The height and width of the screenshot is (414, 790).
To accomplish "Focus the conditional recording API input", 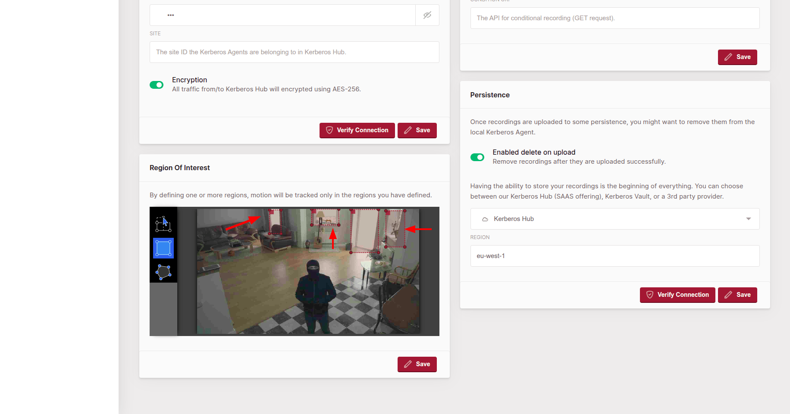I will (x=615, y=18).
